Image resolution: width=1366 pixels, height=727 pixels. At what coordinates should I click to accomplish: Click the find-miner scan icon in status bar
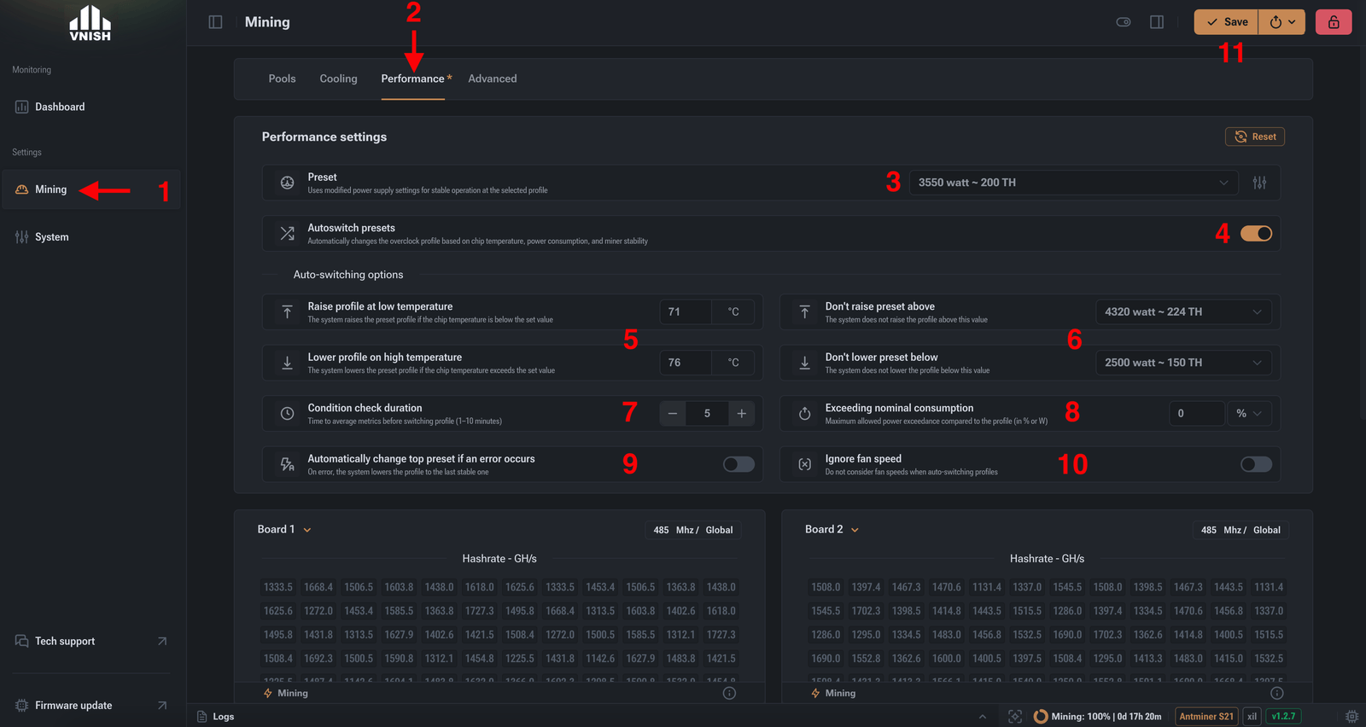(x=1015, y=717)
